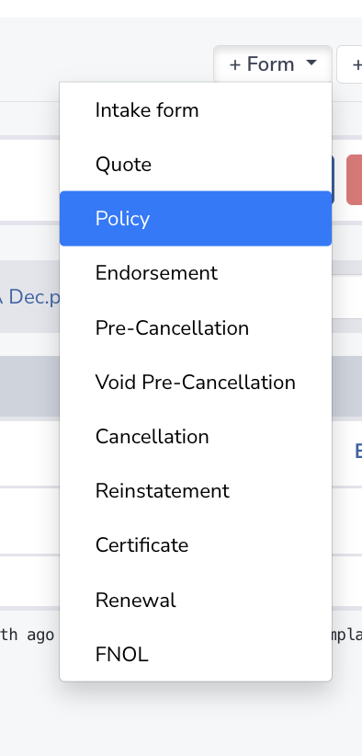Collapse the + Form dropdown button
The image size is (362, 756).
273,64
